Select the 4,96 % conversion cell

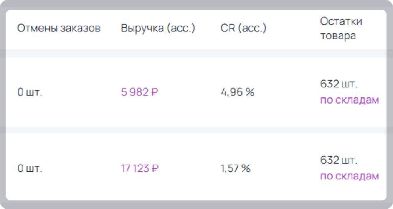238,92
